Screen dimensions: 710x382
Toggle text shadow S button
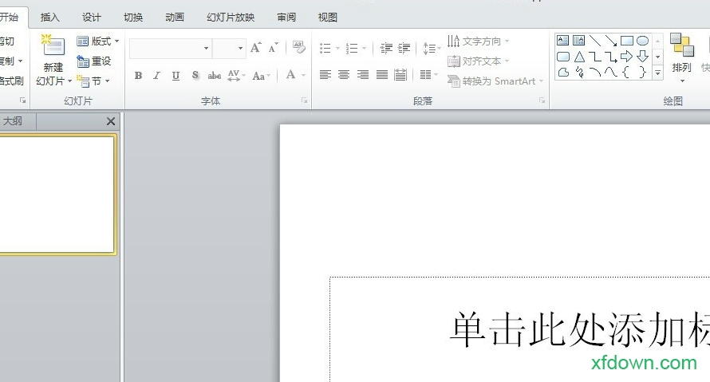195,76
